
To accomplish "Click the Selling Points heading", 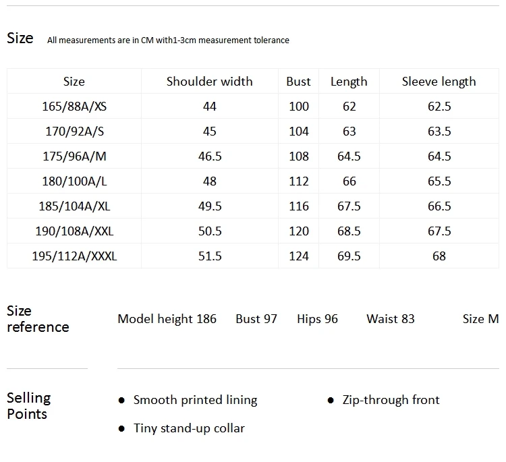I will point(29,406).
